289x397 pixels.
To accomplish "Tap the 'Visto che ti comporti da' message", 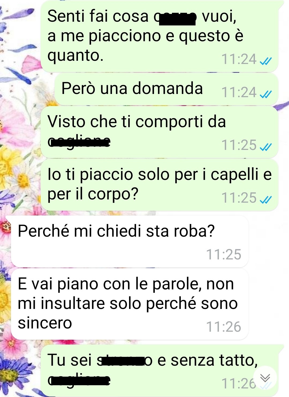I will [x=160, y=132].
